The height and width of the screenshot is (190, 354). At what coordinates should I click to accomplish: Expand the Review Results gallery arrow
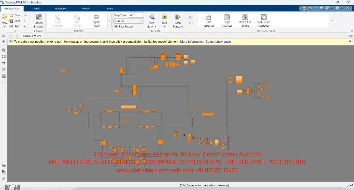pos(332,21)
